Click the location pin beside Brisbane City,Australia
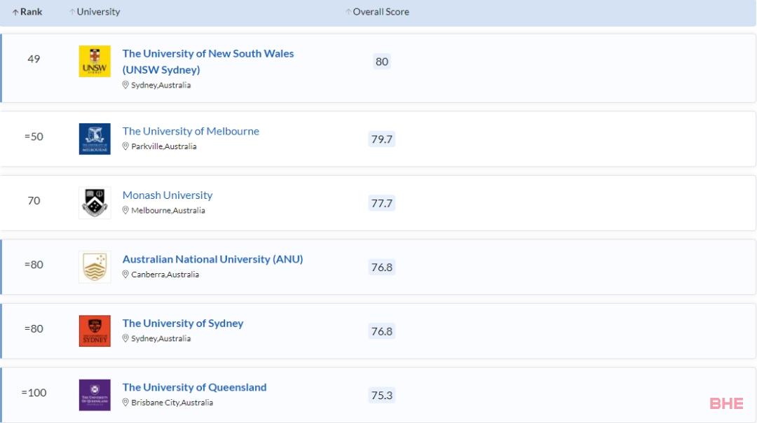Image resolution: width=757 pixels, height=423 pixels. pos(125,402)
